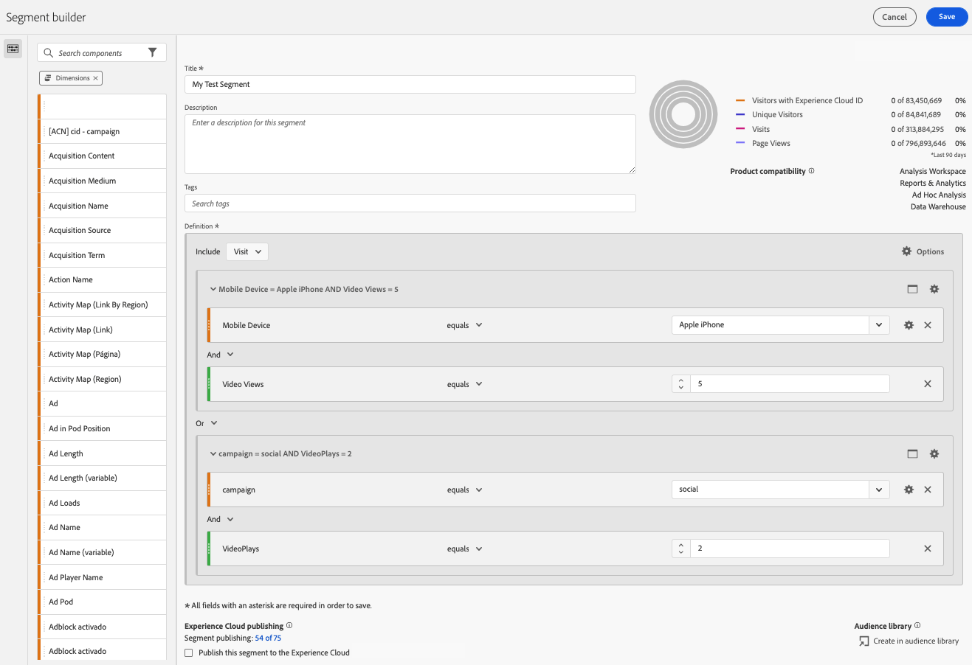Increment the Video Views value stepper
Image resolution: width=972 pixels, height=665 pixels.
680,380
